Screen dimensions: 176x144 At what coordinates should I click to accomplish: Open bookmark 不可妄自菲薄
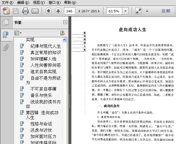tap(43, 89)
